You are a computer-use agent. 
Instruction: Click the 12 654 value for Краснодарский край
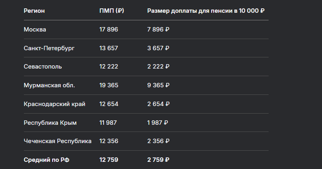point(109,104)
